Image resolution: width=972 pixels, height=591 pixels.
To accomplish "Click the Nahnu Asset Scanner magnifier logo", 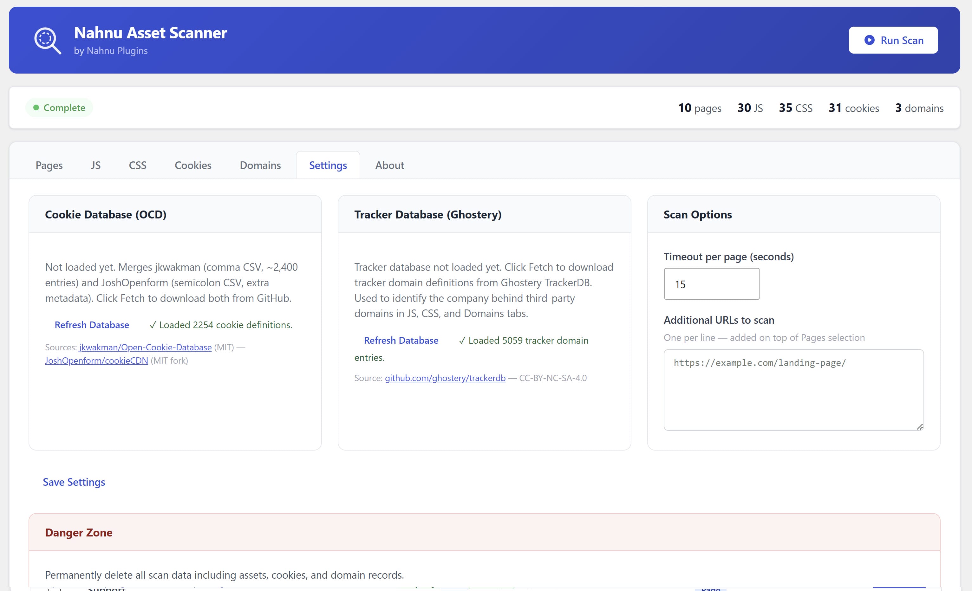I will pos(48,40).
